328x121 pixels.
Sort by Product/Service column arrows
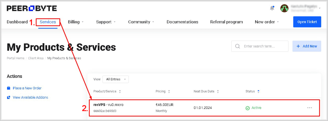tap(120, 91)
